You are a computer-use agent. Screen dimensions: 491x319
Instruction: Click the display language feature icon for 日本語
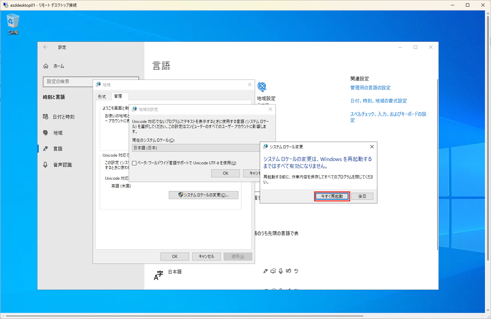pyautogui.click(x=266, y=271)
